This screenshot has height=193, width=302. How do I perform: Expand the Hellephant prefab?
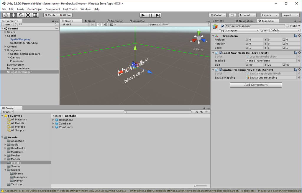click(53, 120)
